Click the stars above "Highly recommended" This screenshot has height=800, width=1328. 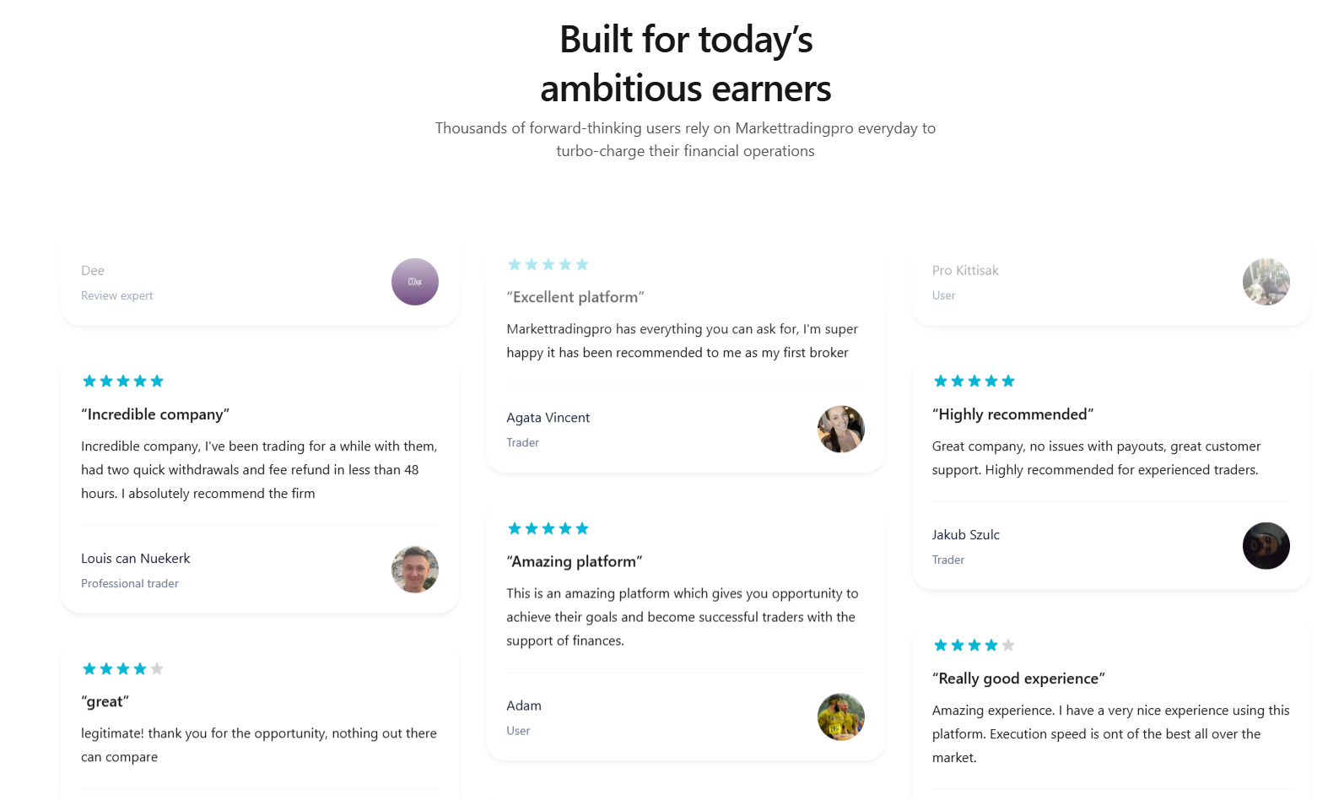pos(974,381)
